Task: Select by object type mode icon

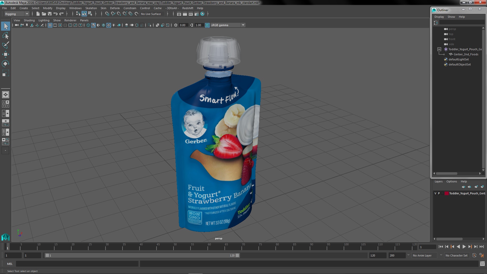Action: click(x=84, y=14)
